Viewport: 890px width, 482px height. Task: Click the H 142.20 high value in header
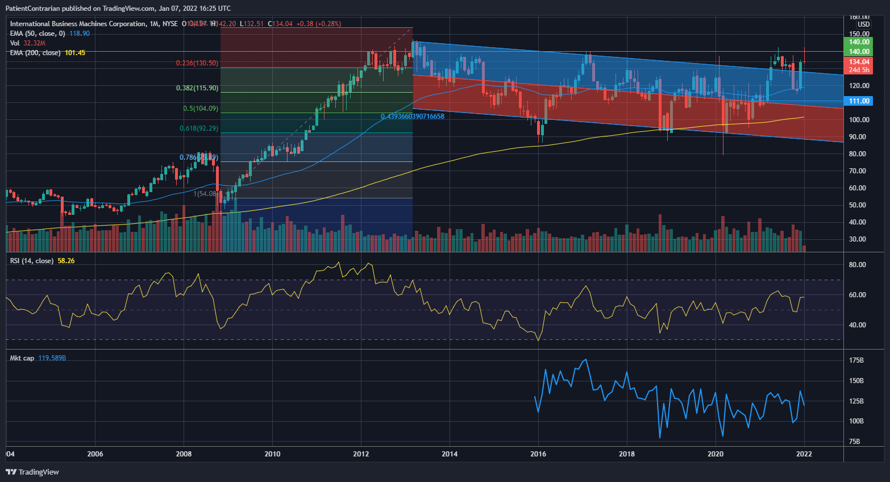pyautogui.click(x=223, y=24)
